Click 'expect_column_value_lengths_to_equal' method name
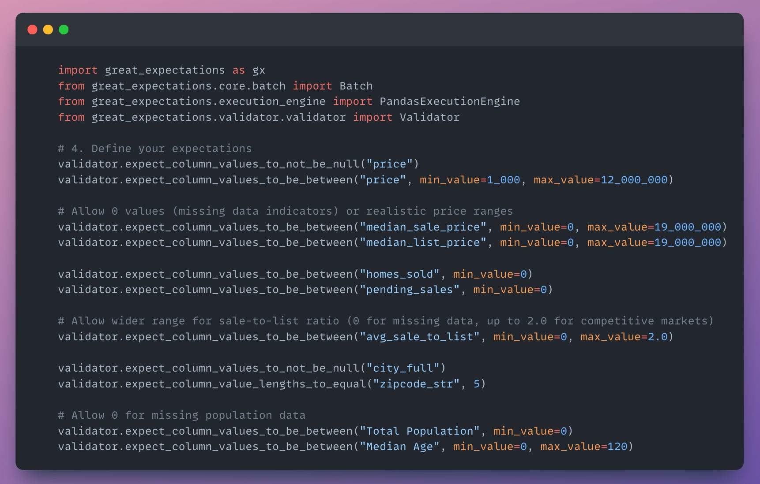Image resolution: width=760 pixels, height=484 pixels. pyautogui.click(x=246, y=384)
